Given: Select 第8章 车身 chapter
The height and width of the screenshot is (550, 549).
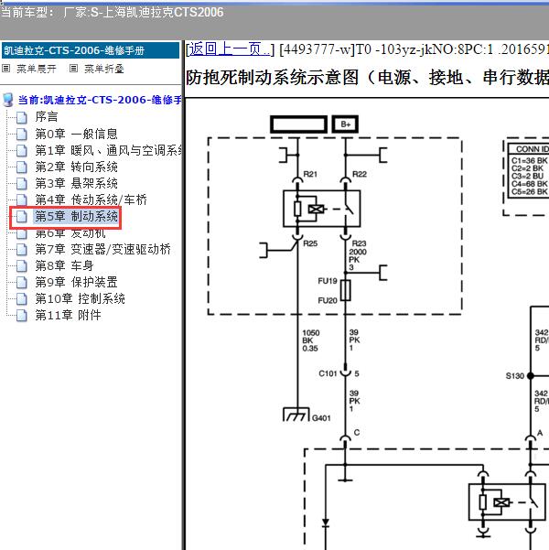Looking at the screenshot, I should pos(64,266).
